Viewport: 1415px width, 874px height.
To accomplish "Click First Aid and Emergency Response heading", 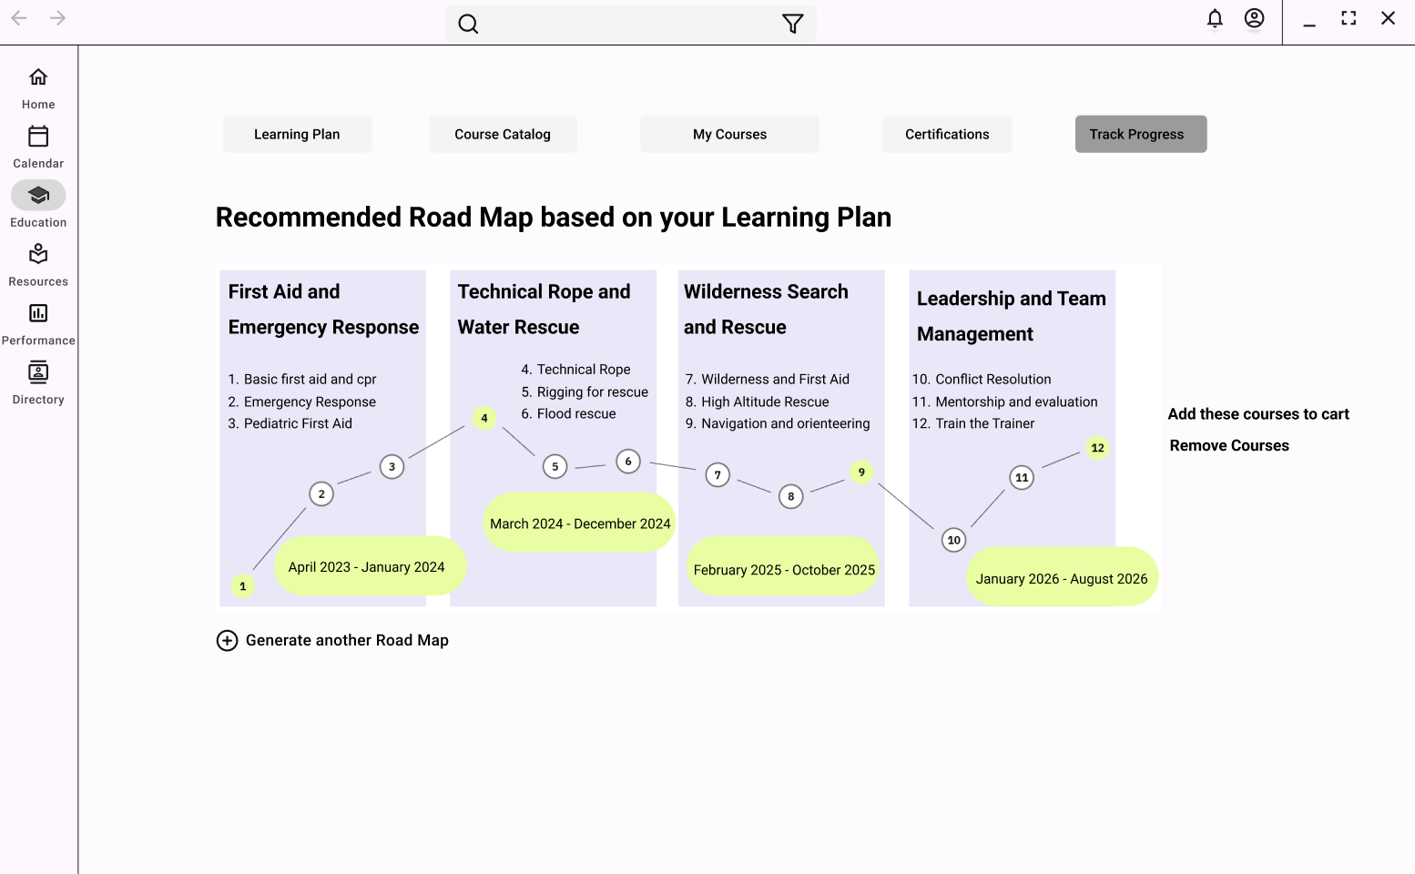I will click(x=323, y=309).
